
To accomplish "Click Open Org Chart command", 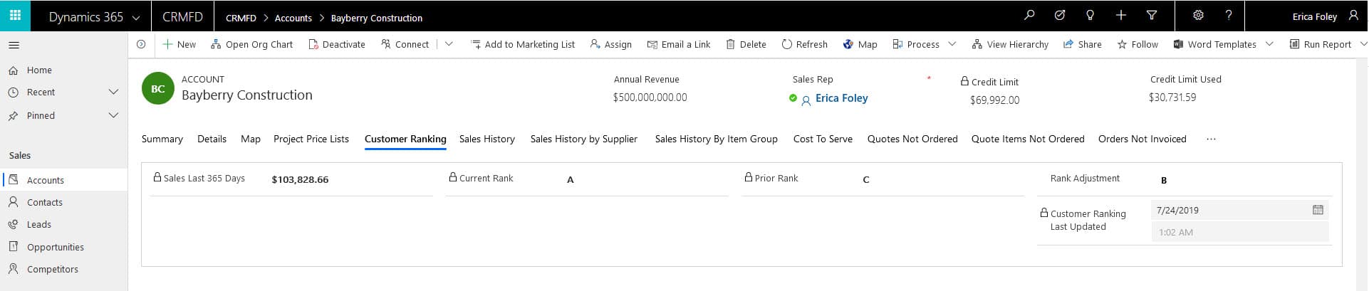I will tap(251, 44).
